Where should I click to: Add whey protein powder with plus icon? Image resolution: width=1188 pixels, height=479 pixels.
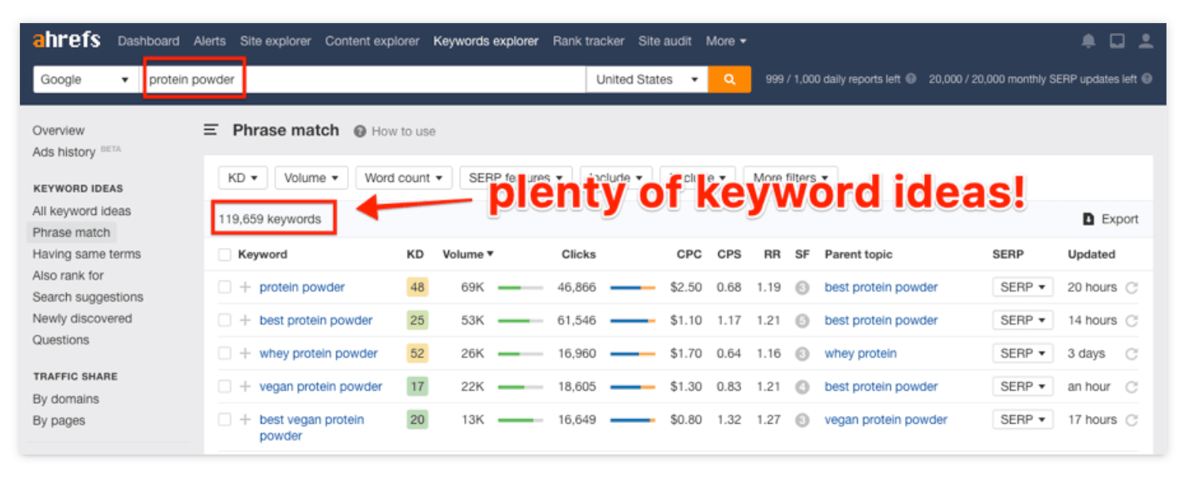coord(245,353)
